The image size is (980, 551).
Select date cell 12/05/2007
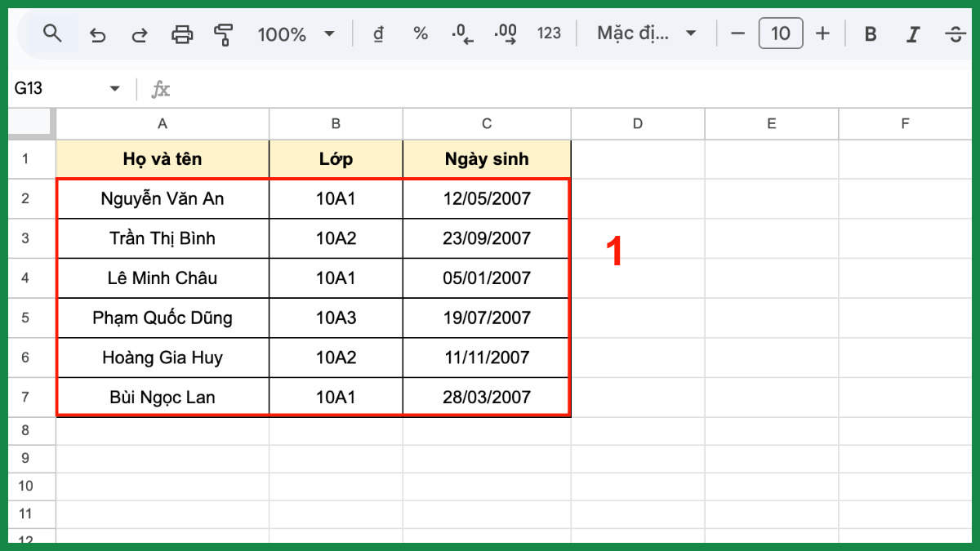pos(487,198)
